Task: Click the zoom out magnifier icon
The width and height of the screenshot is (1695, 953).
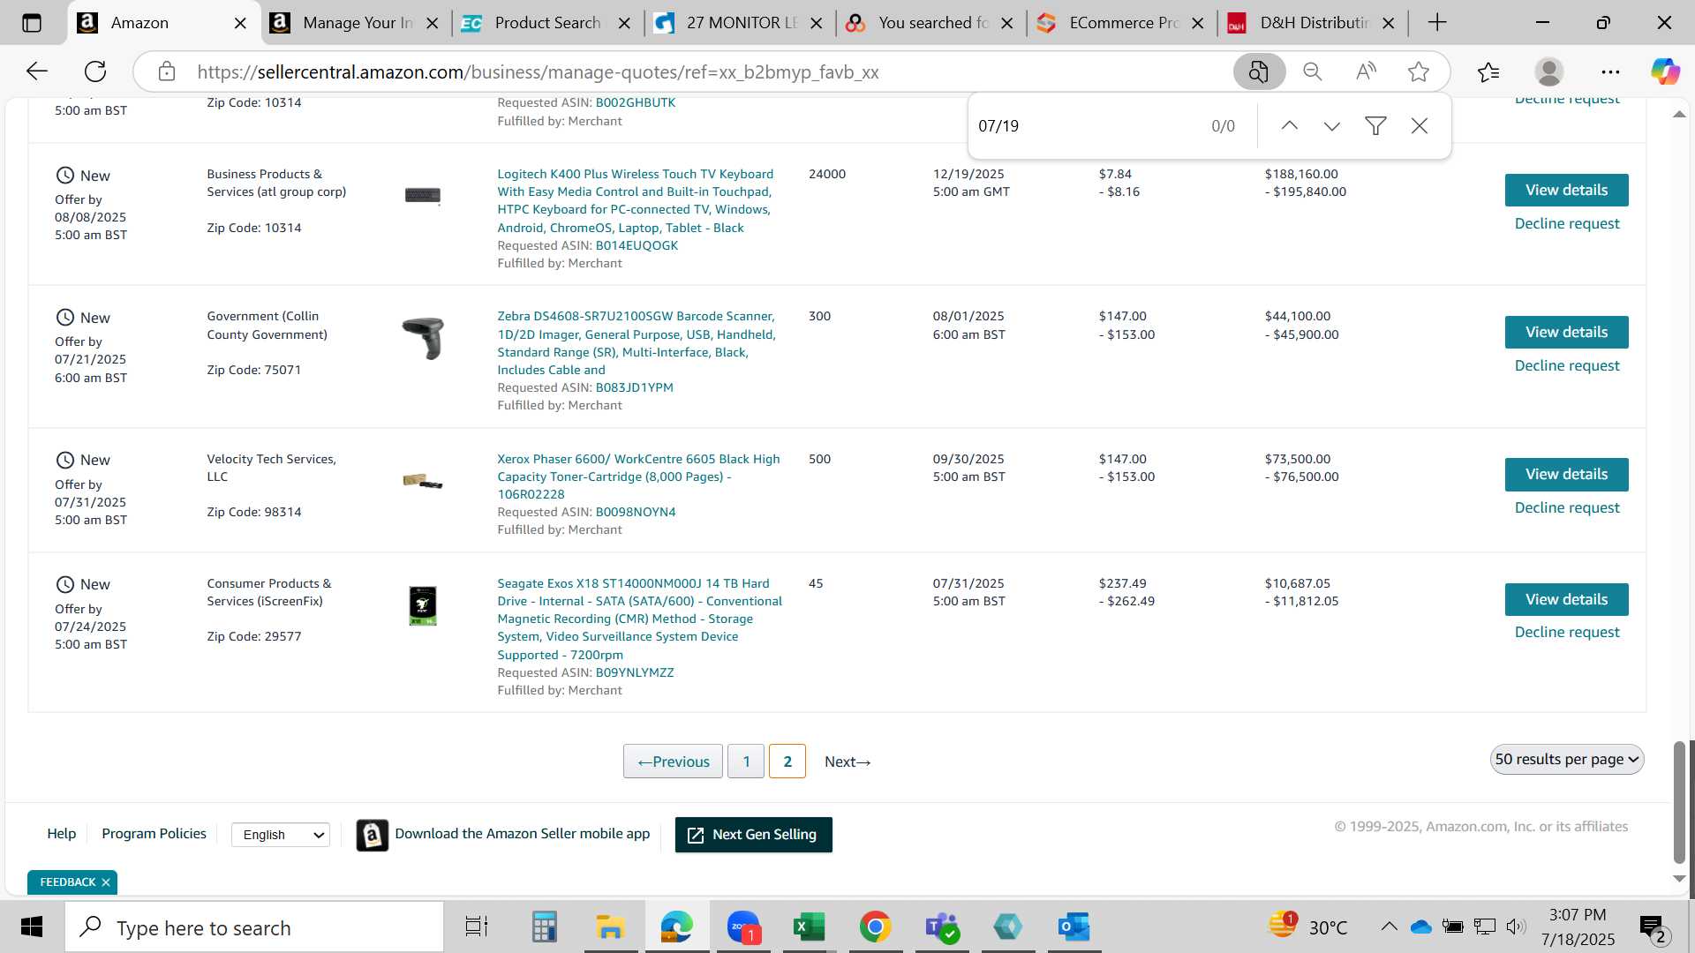Action: (x=1313, y=71)
